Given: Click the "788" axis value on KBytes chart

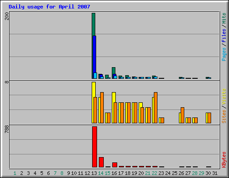Looking at the screenshot, I should [x=7, y=129].
